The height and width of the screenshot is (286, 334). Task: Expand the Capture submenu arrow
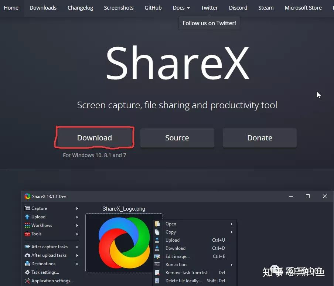77,208
